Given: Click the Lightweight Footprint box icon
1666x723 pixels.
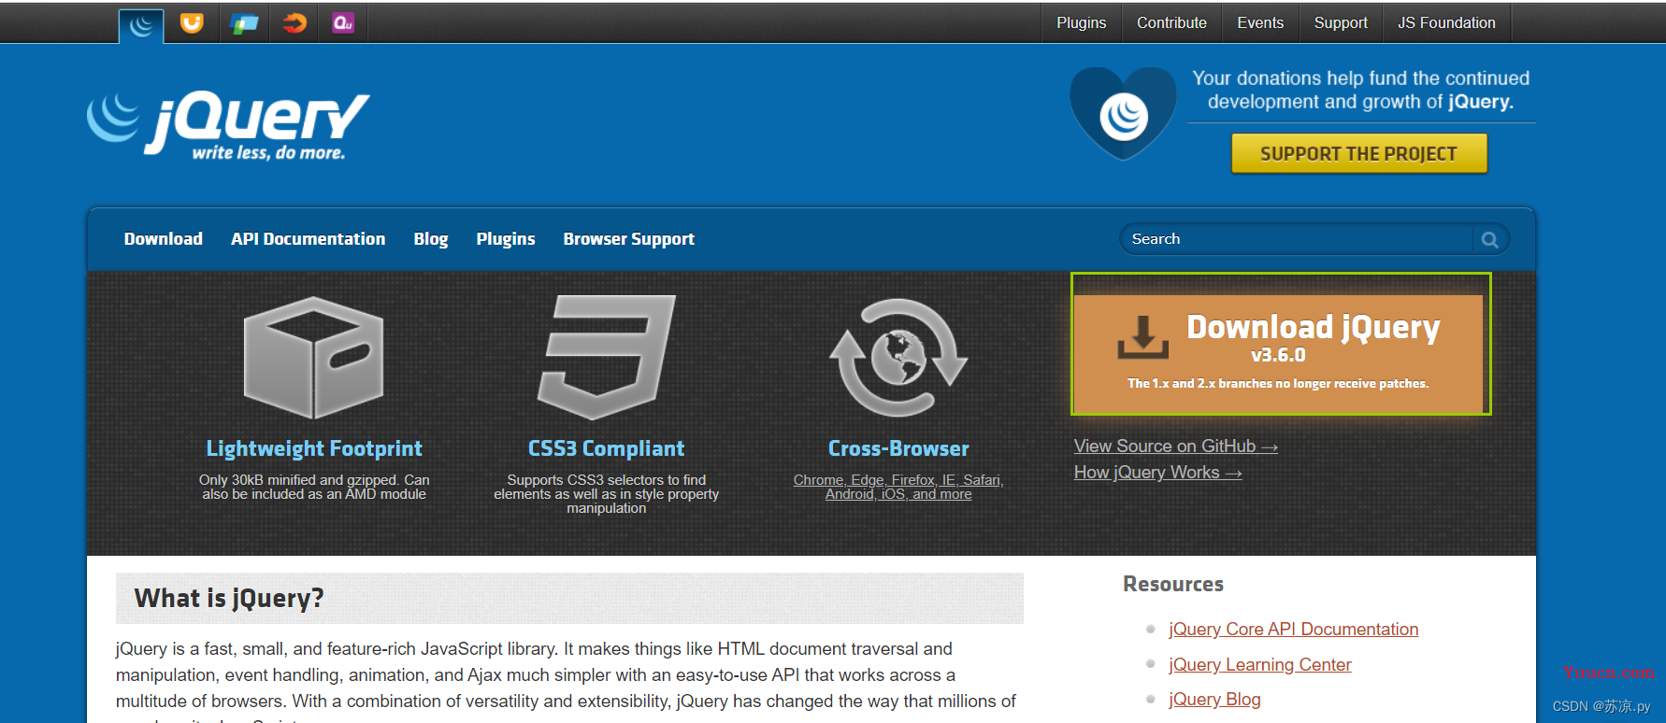Looking at the screenshot, I should pyautogui.click(x=314, y=358).
